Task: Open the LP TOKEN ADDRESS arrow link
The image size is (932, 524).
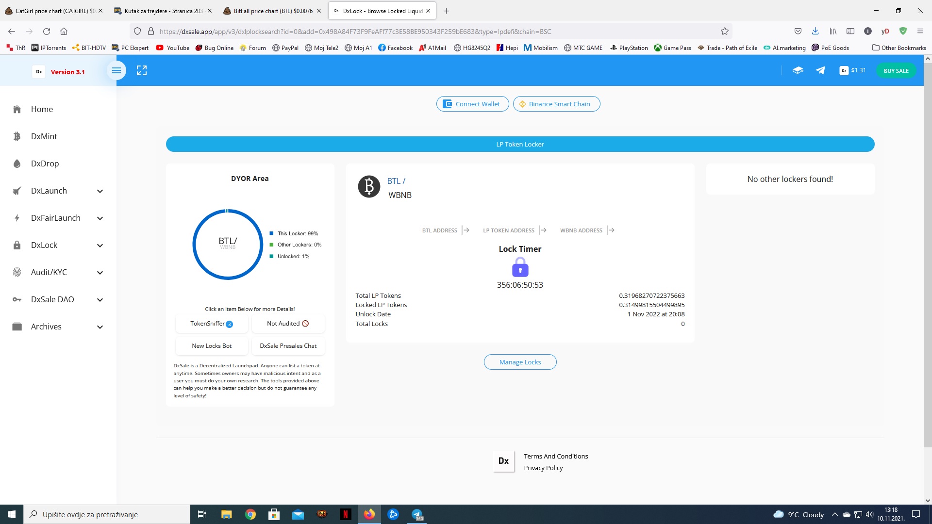Action: [543, 230]
